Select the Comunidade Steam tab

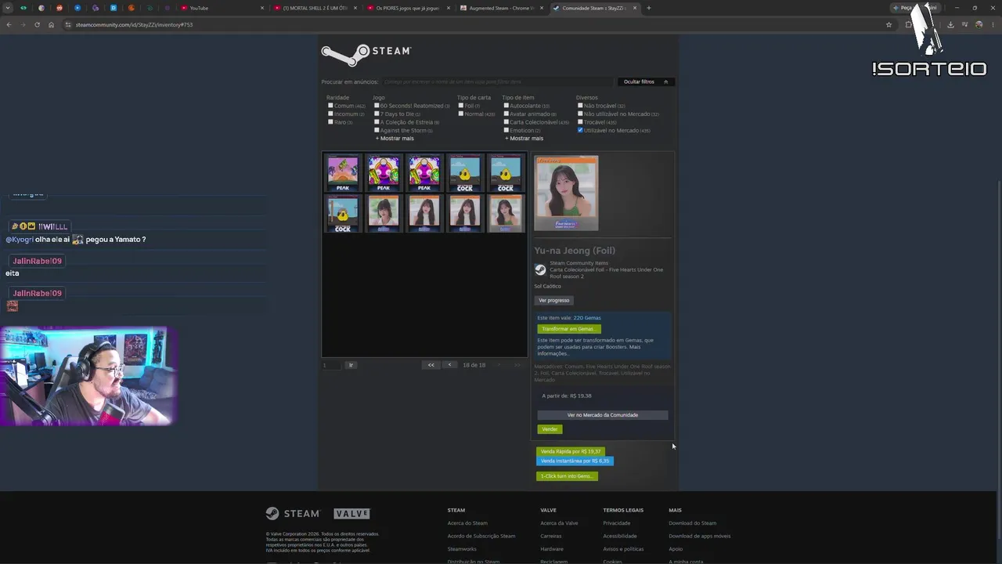pos(593,8)
